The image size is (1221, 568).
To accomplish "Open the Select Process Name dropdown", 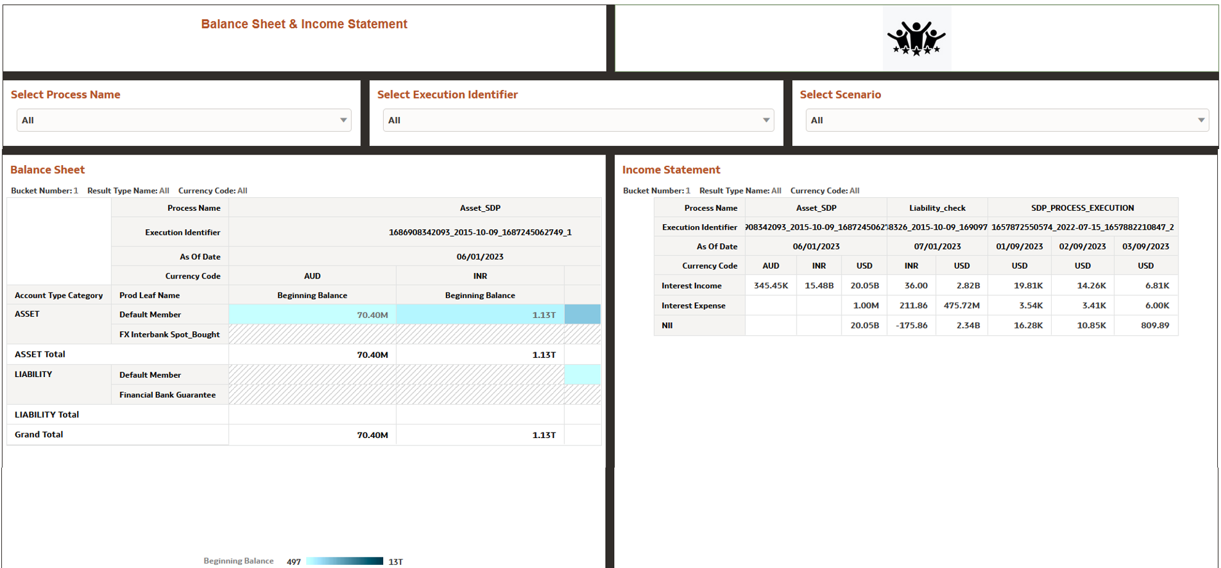I will tap(184, 120).
